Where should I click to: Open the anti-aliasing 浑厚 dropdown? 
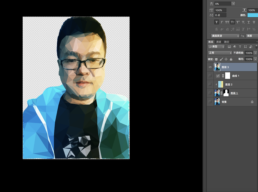pos(252,36)
